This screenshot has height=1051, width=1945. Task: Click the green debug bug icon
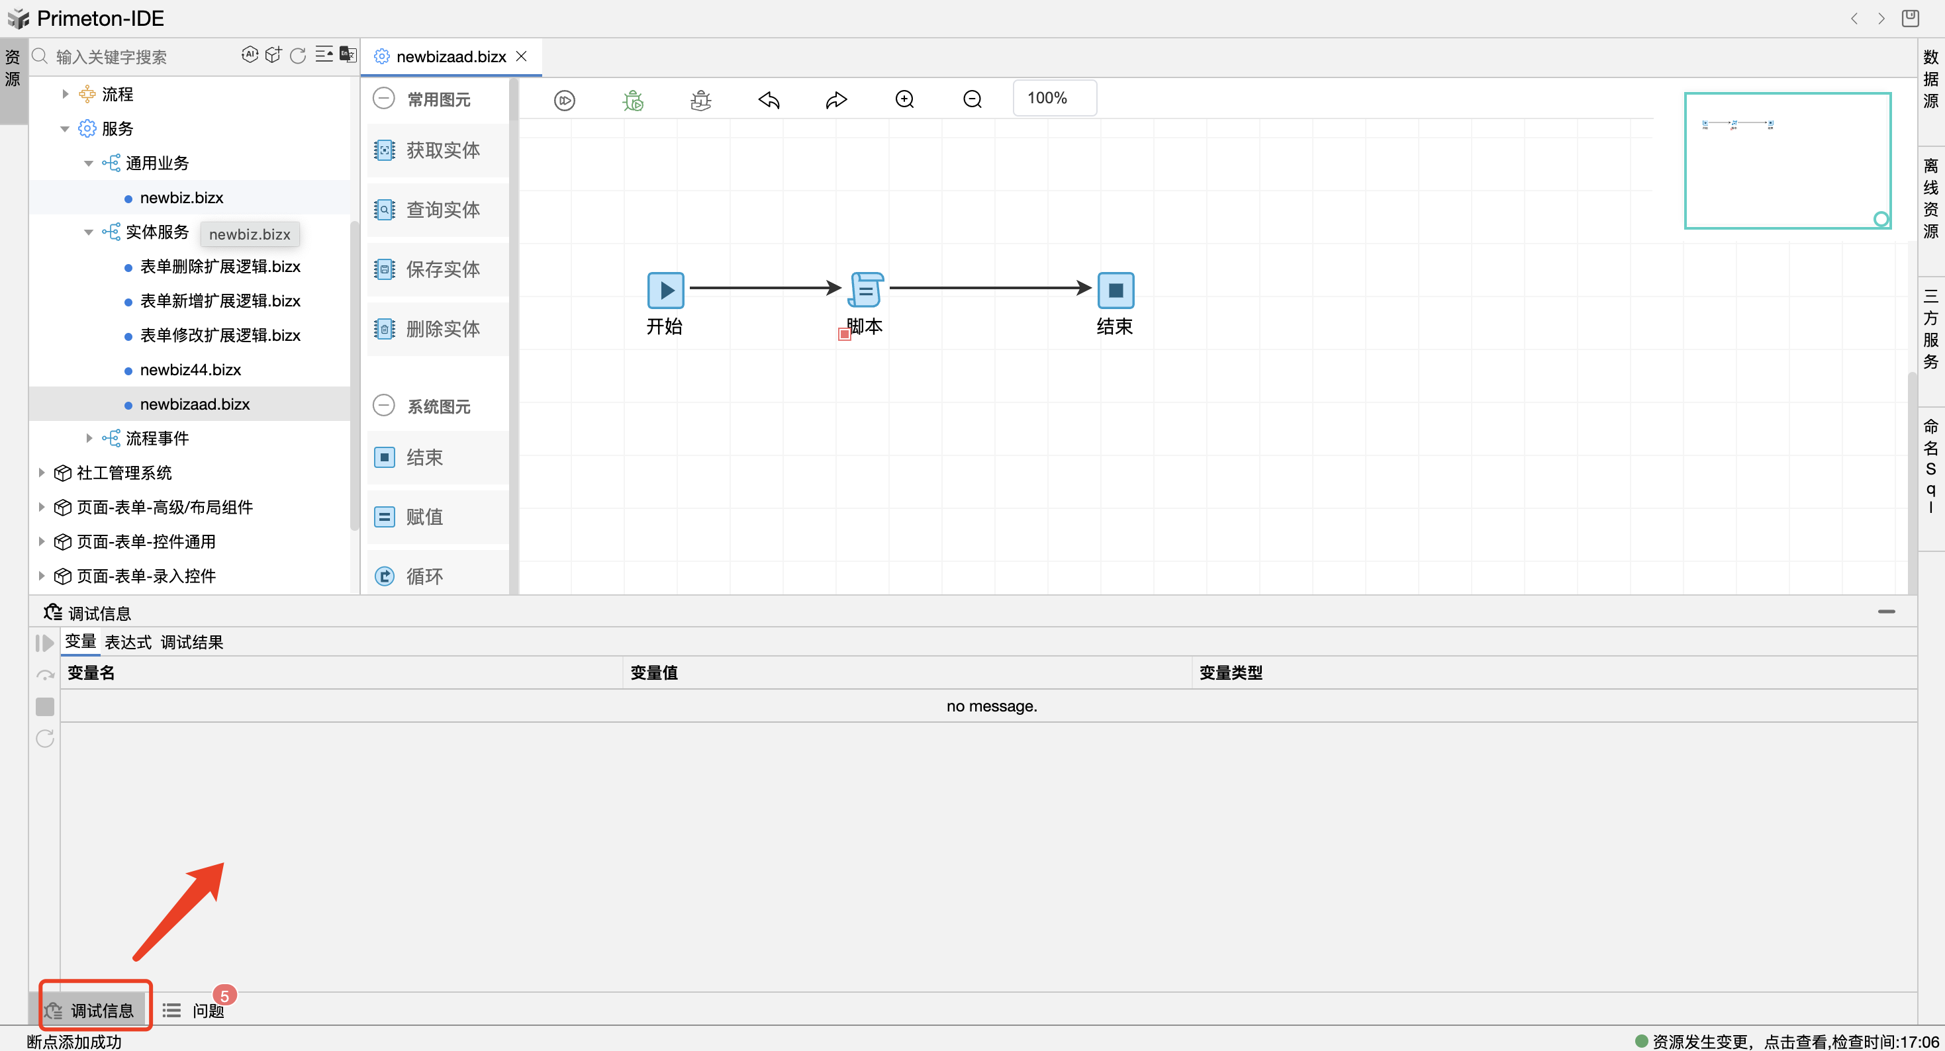pos(633,101)
